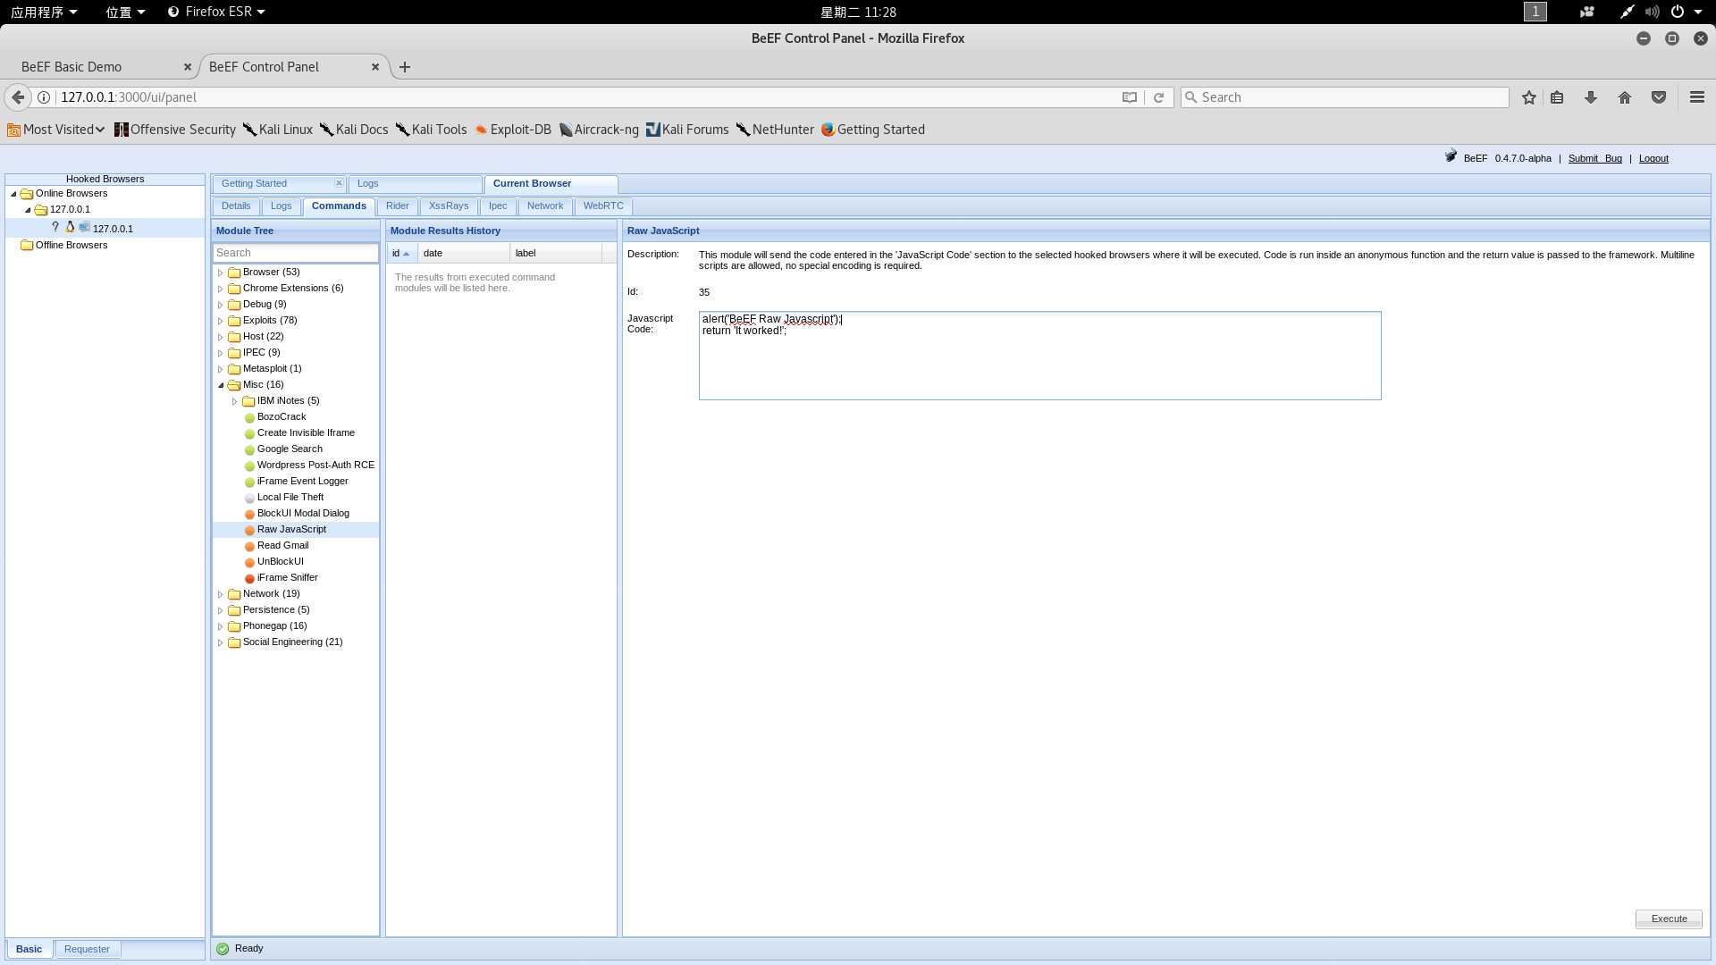Switch to the Network sub-tab
Image resolution: width=1716 pixels, height=965 pixels.
click(x=545, y=206)
